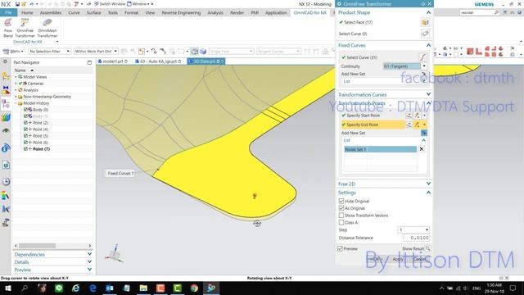Screen dimensions: 524x295
Task: Switch to the Reverse Engineering tab
Action: [x=181, y=13]
